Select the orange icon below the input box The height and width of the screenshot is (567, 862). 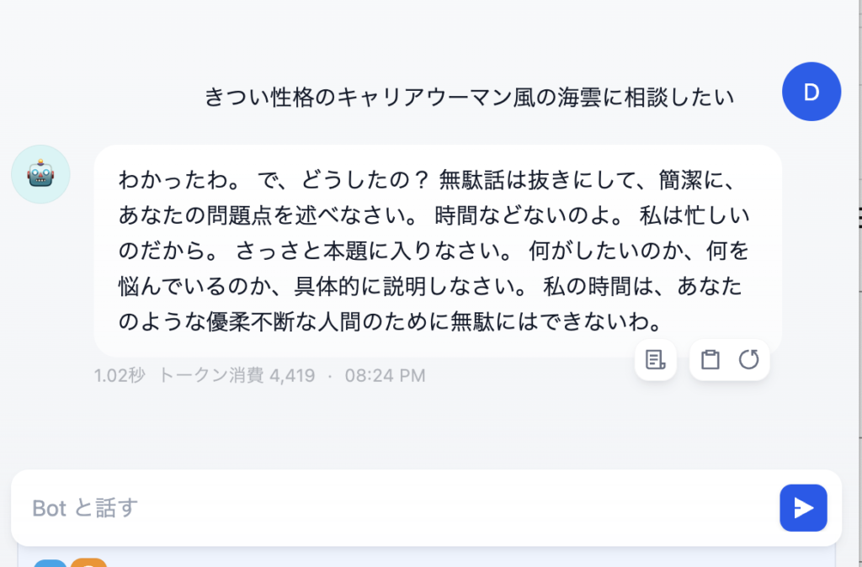pyautogui.click(x=88, y=563)
